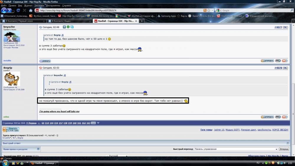Go forward using Firefox forward arrow
Viewport: 295px width, 166px height.
pyautogui.click(x=9, y=10)
